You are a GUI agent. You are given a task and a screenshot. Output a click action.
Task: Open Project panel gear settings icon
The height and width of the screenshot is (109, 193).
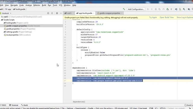[x=57, y=13]
